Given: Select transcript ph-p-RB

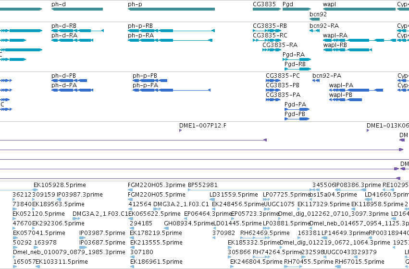Looking at the screenshot, I should [171, 31].
